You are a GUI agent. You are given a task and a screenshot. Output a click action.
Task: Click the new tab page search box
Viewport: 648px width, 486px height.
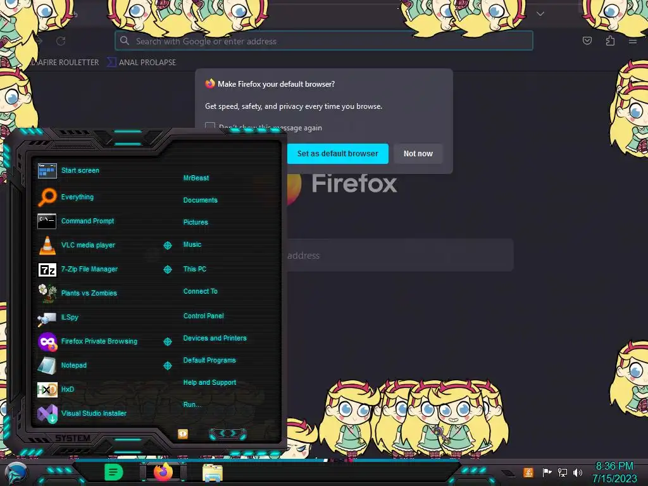[x=400, y=256]
